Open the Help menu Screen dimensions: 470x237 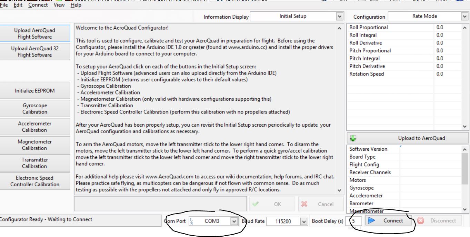tap(76, 6)
